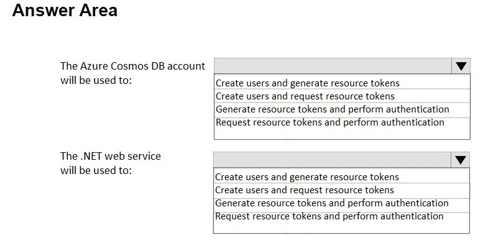Pick 'Generate resource tokens and perform authentication' for .NET service
This screenshot has height=243, width=483.
(341, 203)
